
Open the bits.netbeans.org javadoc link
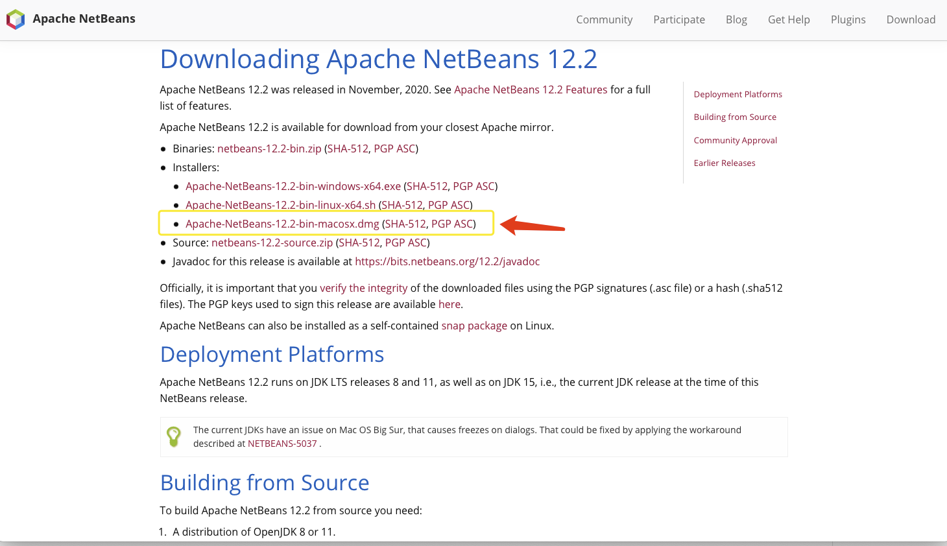448,261
